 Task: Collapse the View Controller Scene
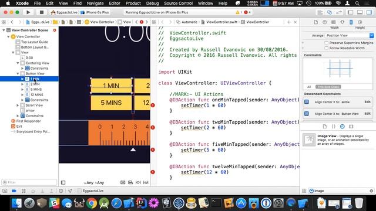click(4, 30)
